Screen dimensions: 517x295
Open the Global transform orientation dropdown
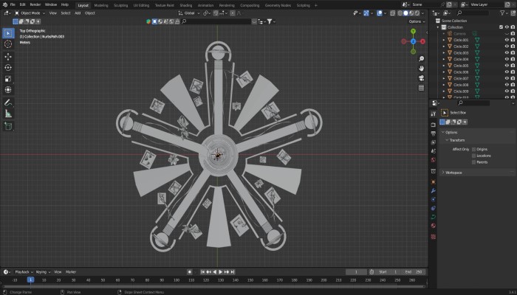(x=191, y=13)
